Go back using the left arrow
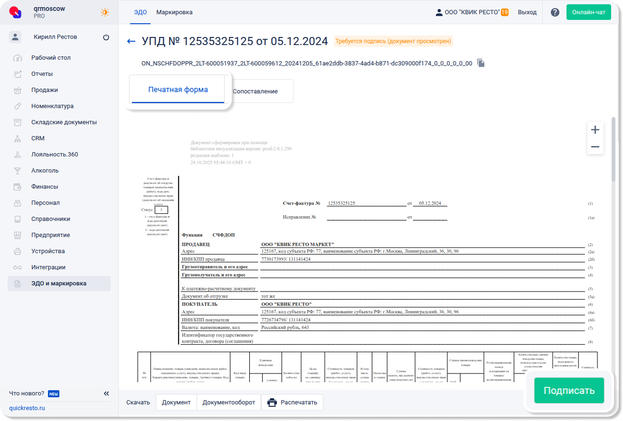623x421 pixels. (x=132, y=41)
